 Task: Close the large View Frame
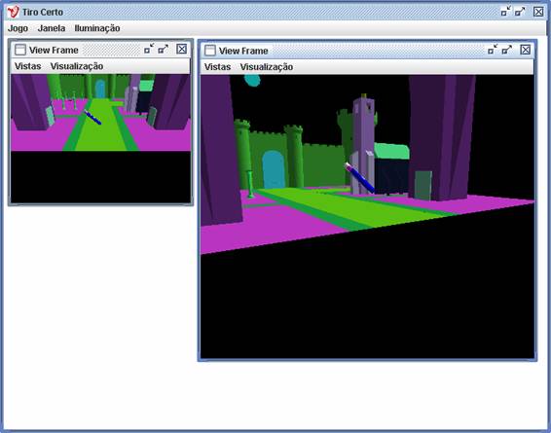coord(525,50)
